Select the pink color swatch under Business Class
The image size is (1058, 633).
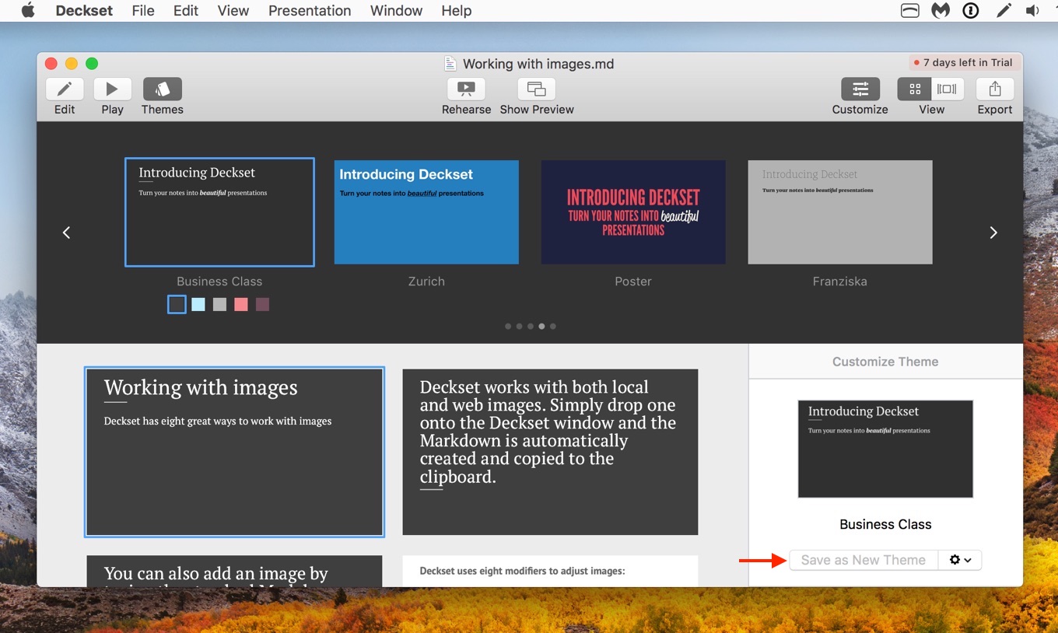240,304
